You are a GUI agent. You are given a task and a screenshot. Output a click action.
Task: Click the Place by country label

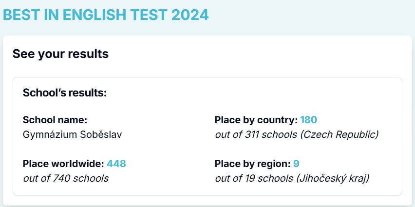click(256, 120)
